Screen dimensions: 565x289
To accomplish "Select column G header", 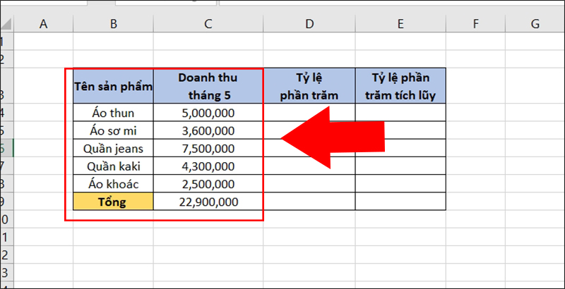I will 535,24.
